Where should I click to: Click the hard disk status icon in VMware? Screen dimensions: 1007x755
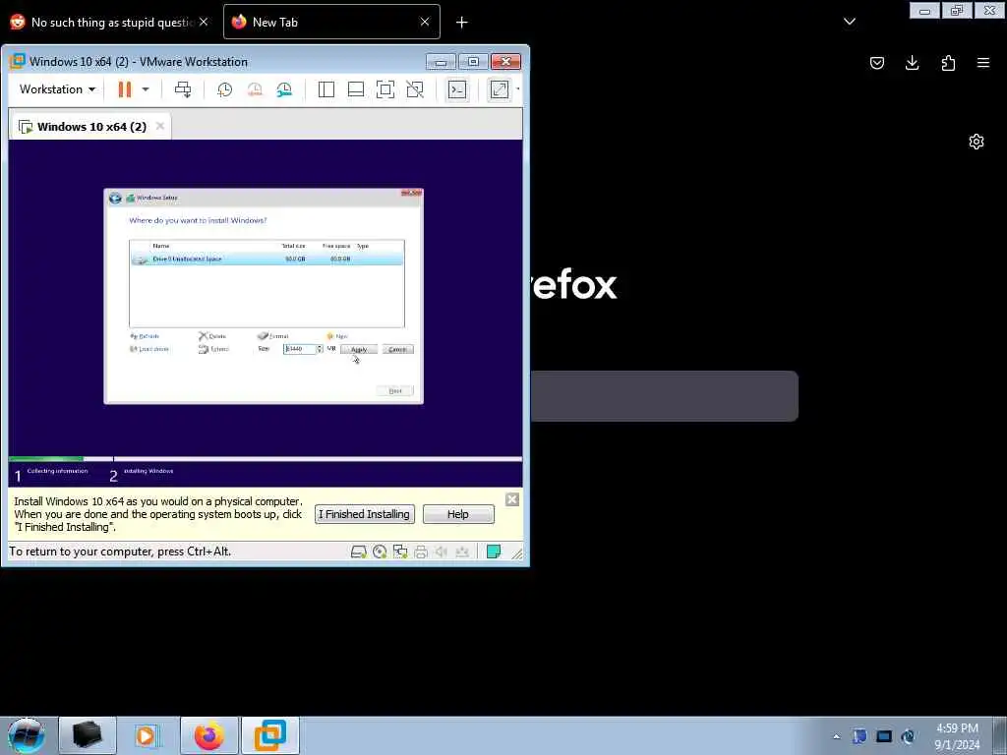click(358, 552)
